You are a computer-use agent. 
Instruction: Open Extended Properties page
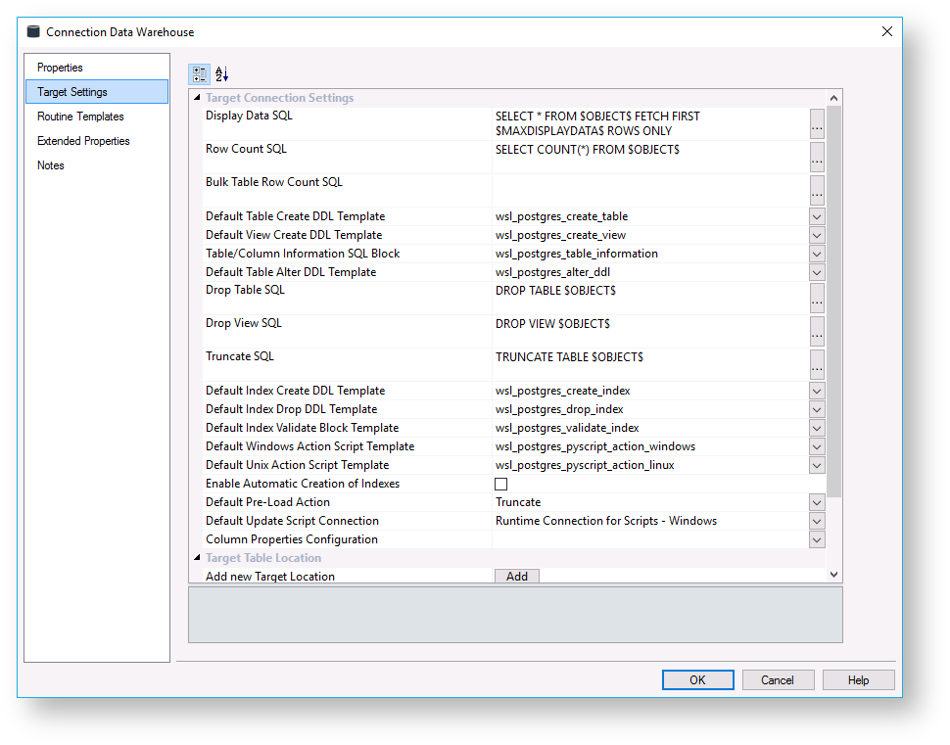pyautogui.click(x=97, y=141)
